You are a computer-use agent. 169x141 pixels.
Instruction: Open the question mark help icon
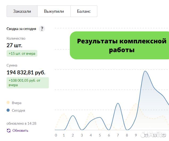[42, 29]
